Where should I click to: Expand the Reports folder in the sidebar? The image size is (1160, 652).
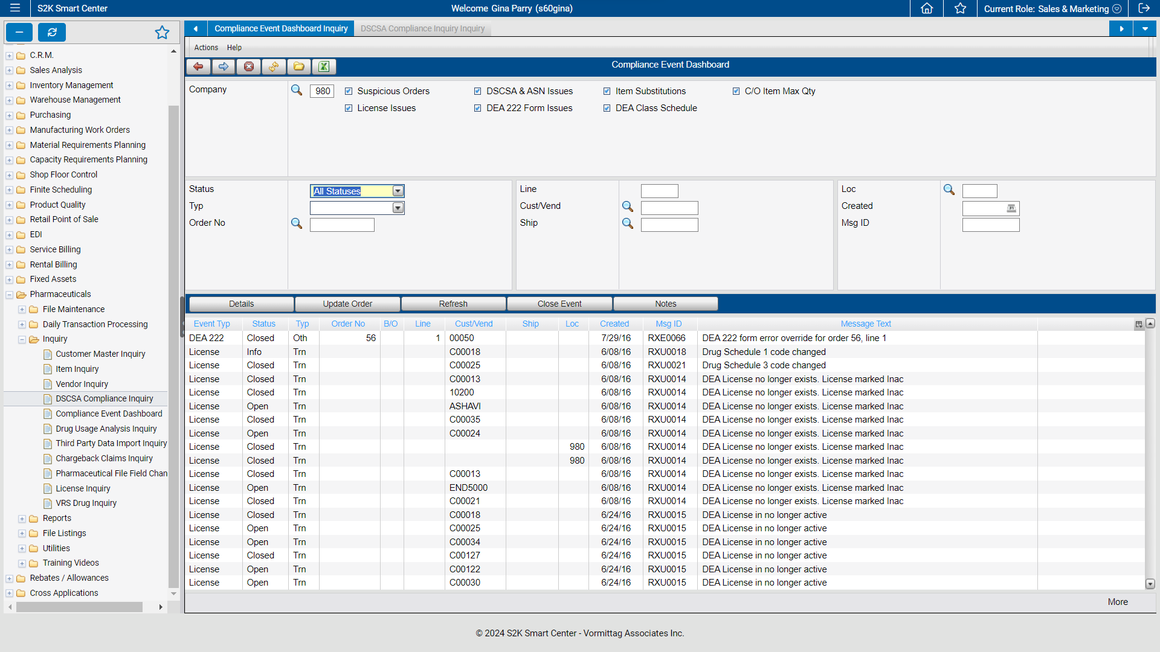pos(21,518)
